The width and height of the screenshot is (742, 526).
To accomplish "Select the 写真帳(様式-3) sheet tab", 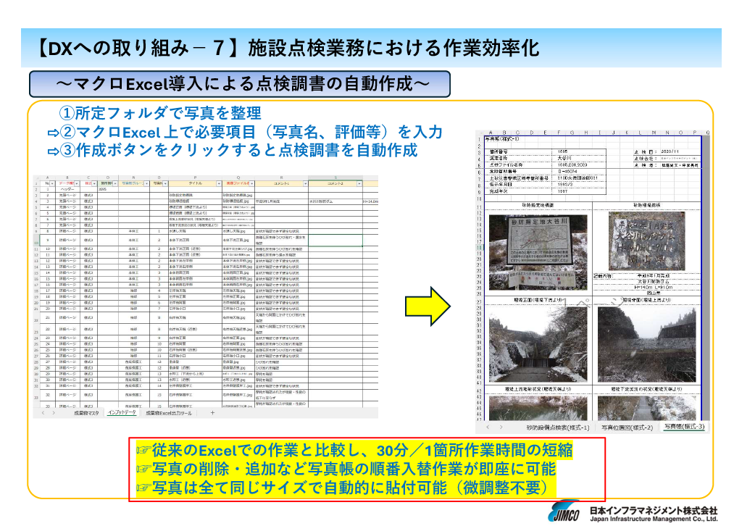I will tap(684, 427).
